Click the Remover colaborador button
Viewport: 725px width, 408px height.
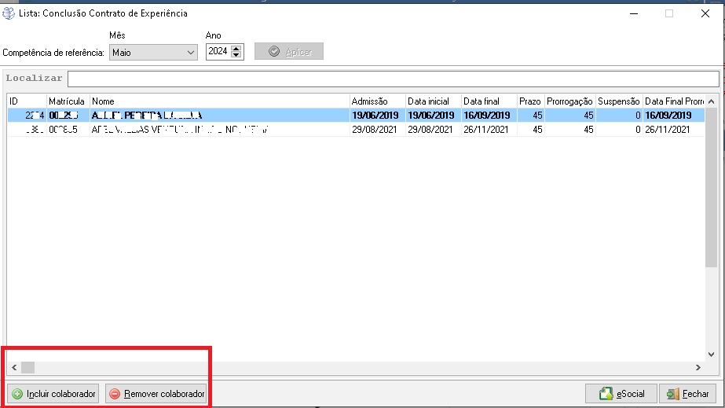(x=156, y=394)
